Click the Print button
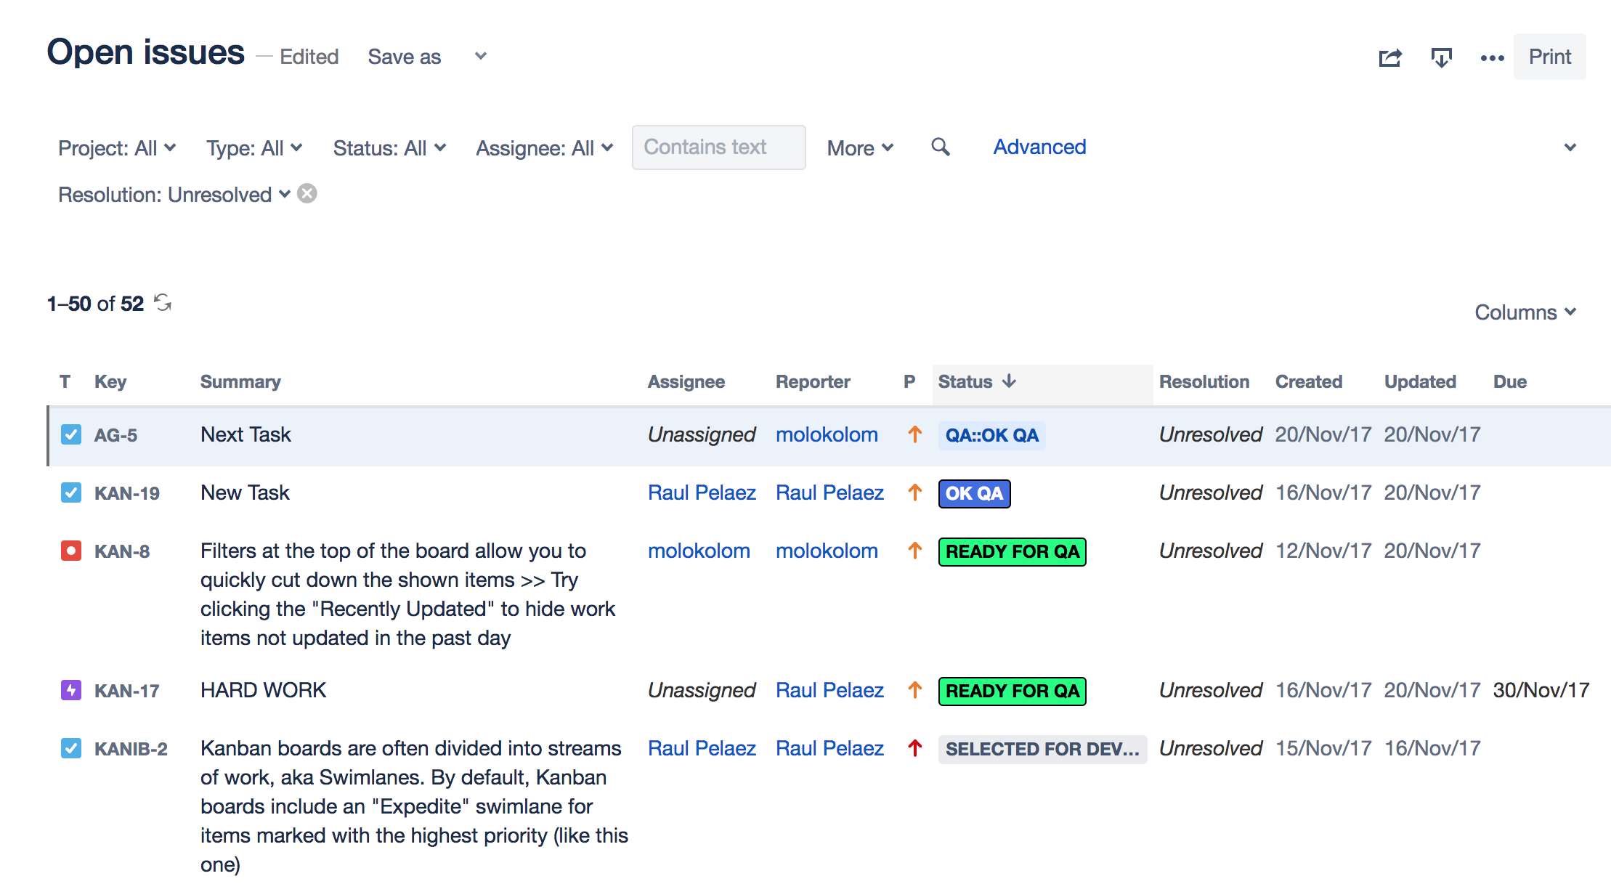The width and height of the screenshot is (1611, 892). tap(1549, 57)
